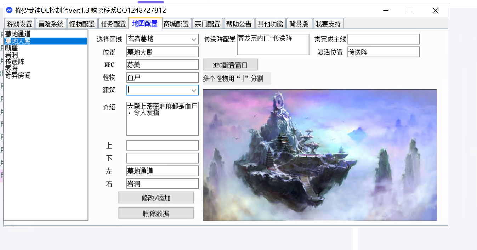Click the 怪物 input field containing 血尸
Viewport: 477px width, 250px height.
tap(162, 78)
